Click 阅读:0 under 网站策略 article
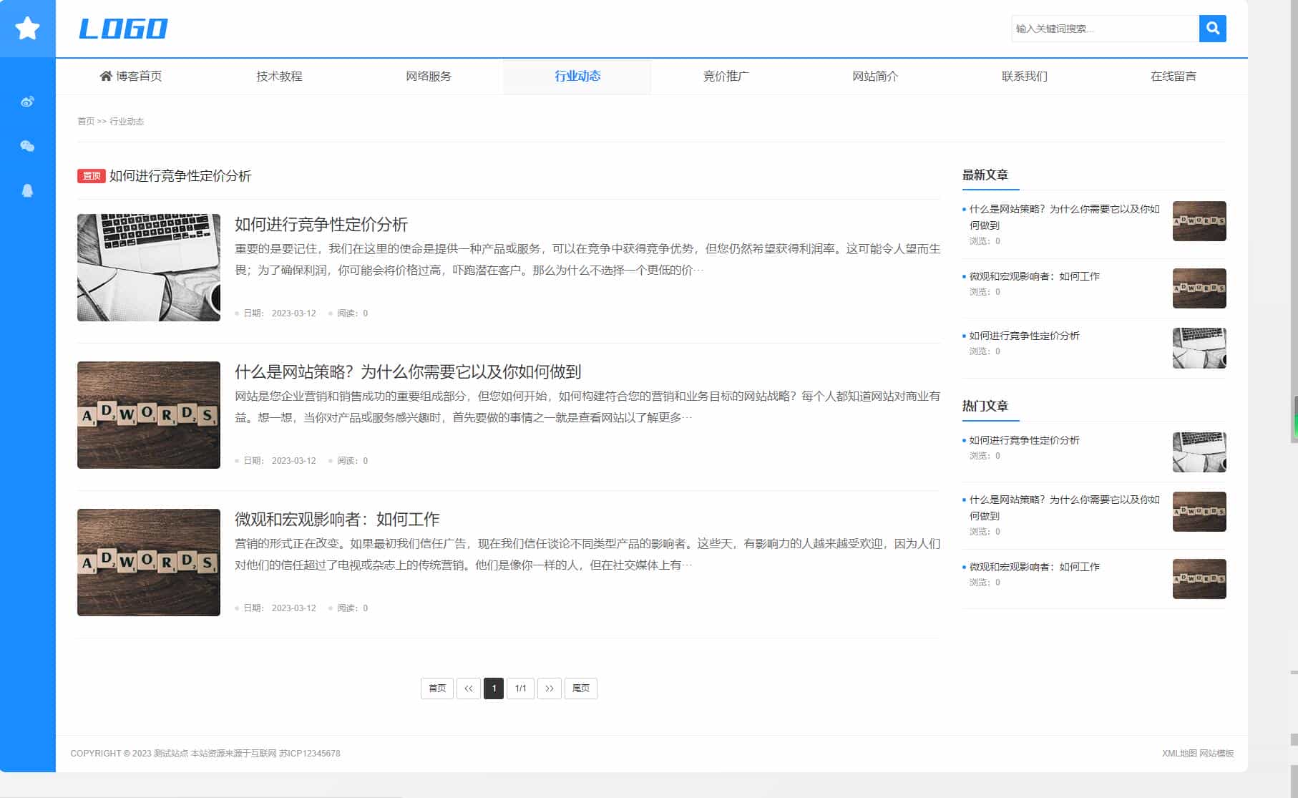Image resolution: width=1298 pixels, height=798 pixels. [x=352, y=461]
